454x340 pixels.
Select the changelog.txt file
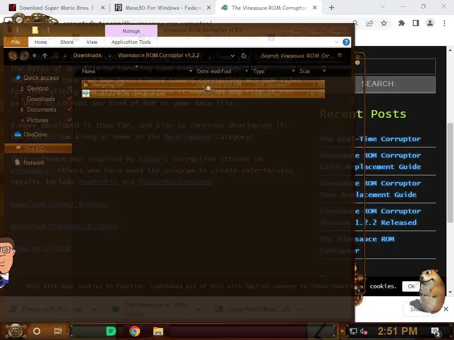coord(203,85)
